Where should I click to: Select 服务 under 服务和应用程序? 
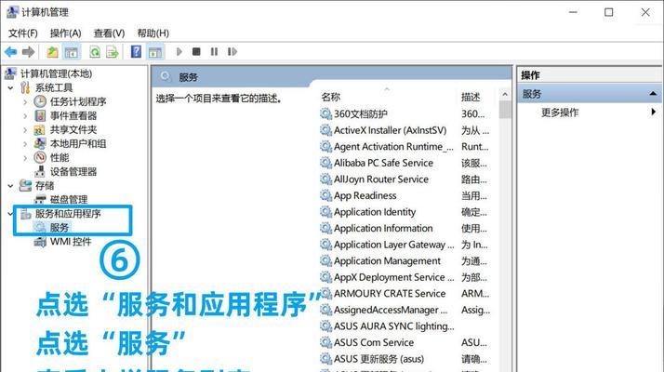(60, 228)
